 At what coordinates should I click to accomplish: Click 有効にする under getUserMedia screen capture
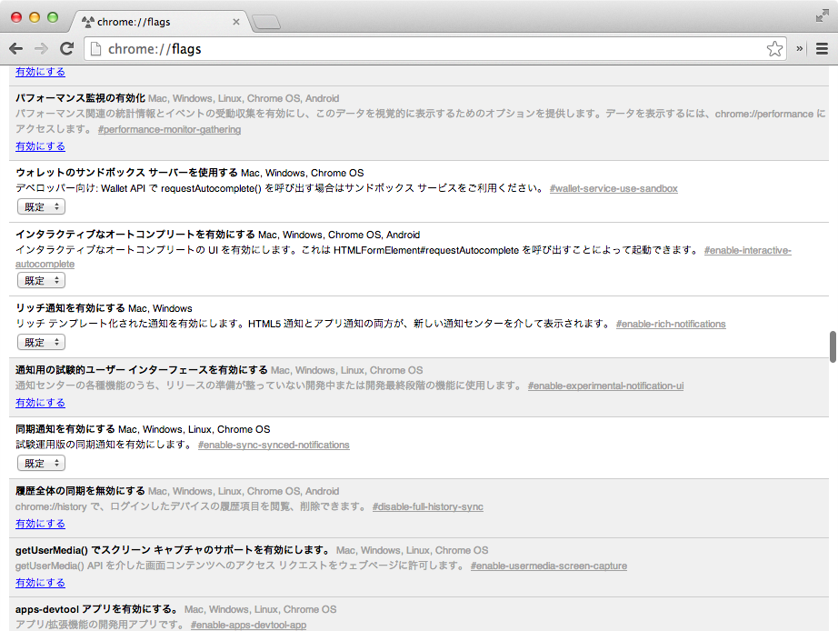40,583
